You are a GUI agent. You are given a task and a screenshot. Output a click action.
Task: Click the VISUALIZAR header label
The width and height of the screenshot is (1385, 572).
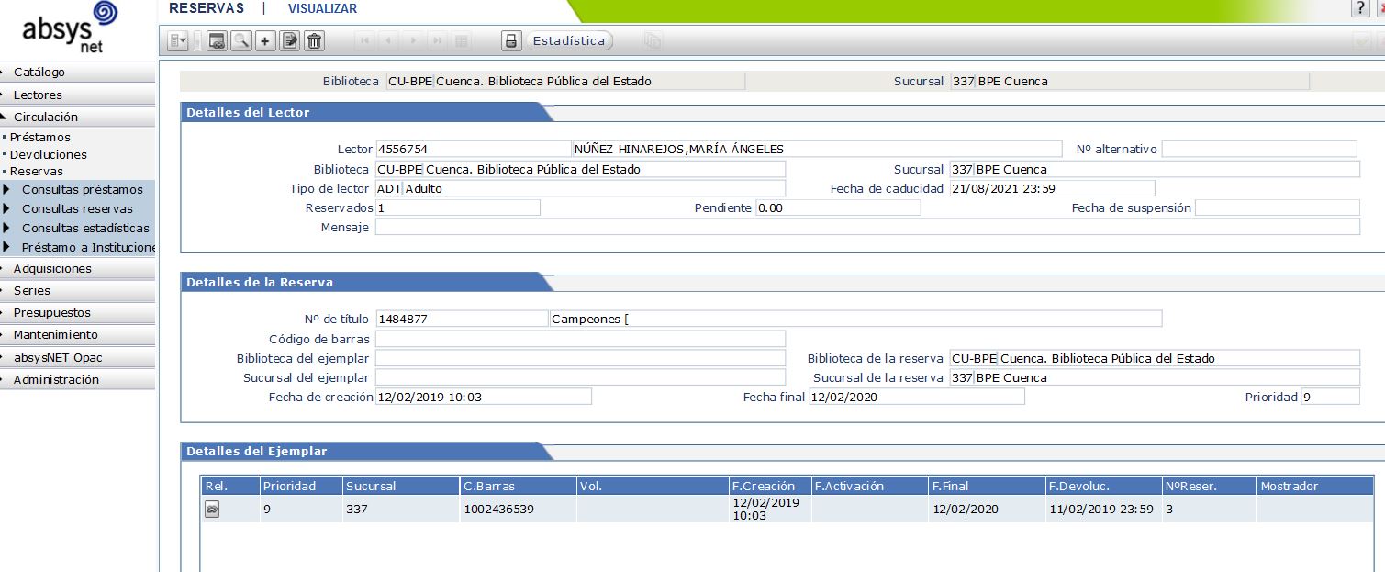(322, 8)
